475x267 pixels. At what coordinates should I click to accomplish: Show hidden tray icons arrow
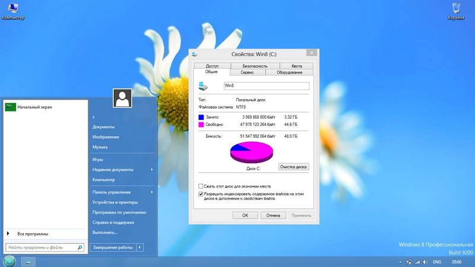(x=400, y=262)
